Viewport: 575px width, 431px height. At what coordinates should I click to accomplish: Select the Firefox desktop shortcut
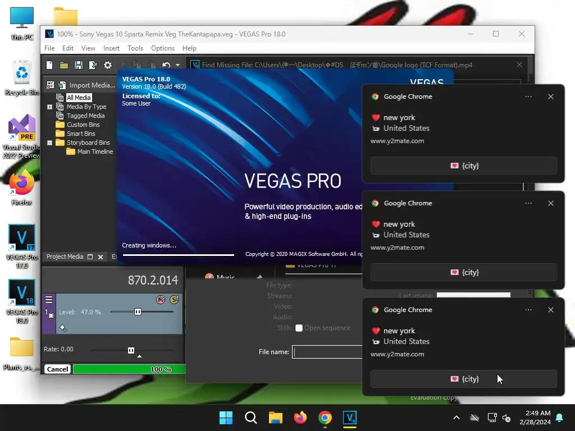22,187
